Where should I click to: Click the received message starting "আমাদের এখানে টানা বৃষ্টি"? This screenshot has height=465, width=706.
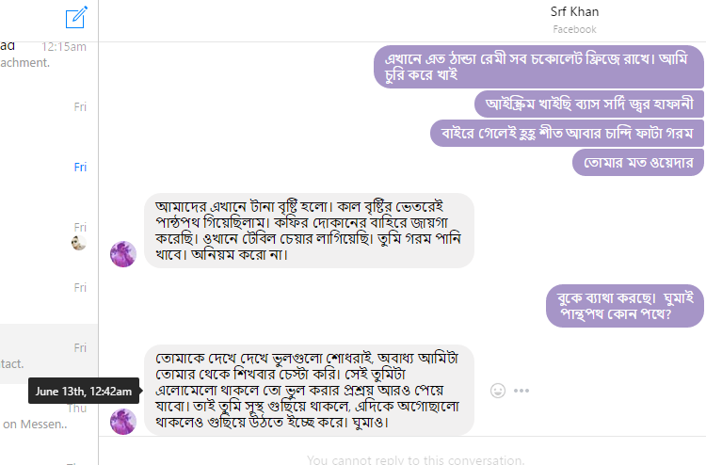click(x=308, y=230)
